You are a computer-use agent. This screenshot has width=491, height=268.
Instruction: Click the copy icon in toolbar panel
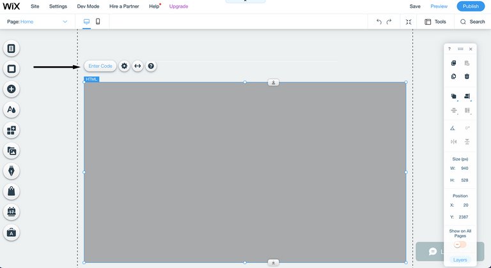[453, 63]
